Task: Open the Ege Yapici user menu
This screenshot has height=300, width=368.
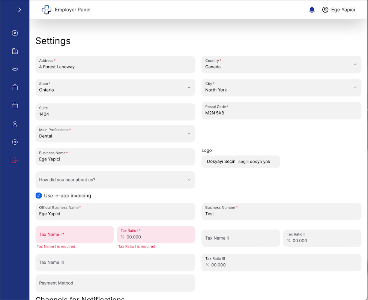Action: click(339, 10)
